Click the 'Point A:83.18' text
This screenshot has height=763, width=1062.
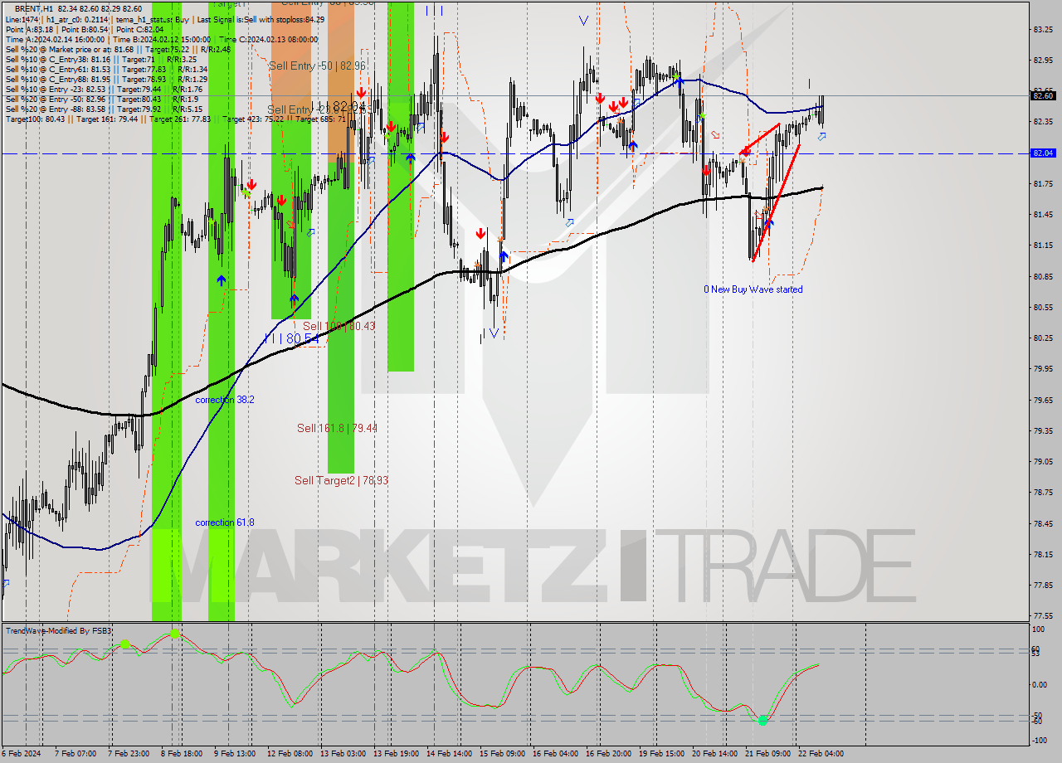point(28,28)
